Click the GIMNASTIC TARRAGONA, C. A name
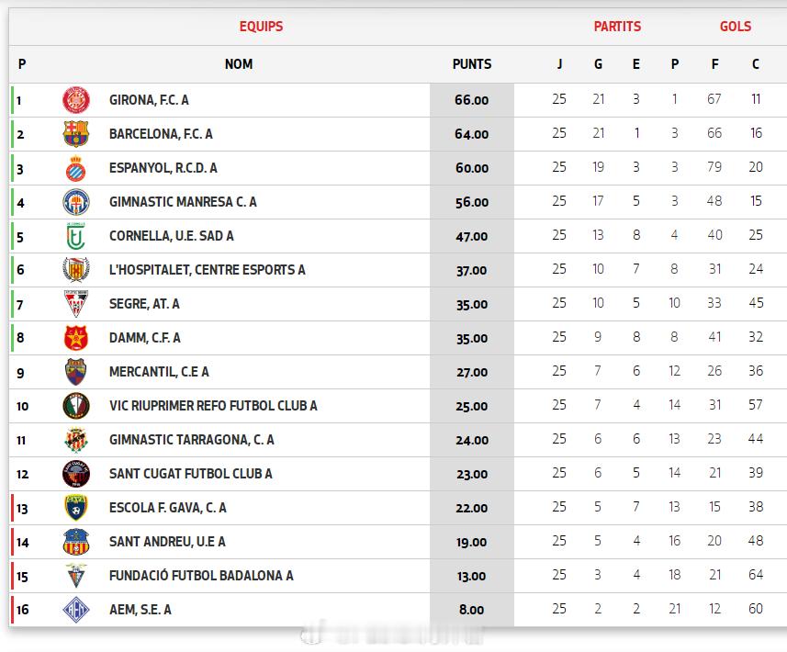This screenshot has width=787, height=652. [191, 440]
